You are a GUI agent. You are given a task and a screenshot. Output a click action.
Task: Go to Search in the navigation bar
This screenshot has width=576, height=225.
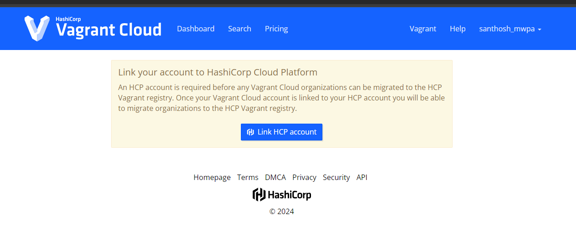tap(240, 29)
